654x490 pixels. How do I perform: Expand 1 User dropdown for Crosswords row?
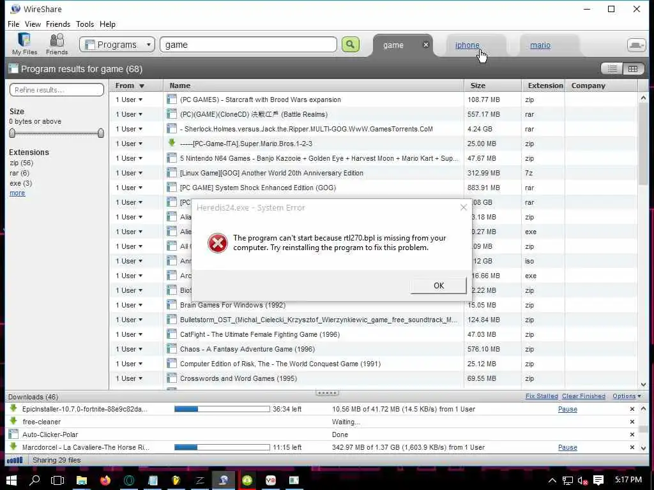(x=129, y=378)
